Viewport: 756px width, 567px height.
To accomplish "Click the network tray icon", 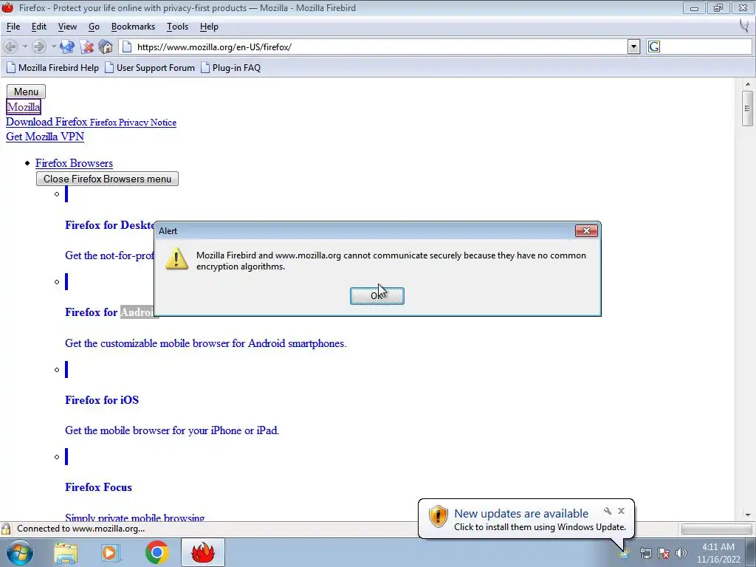I will (645, 553).
